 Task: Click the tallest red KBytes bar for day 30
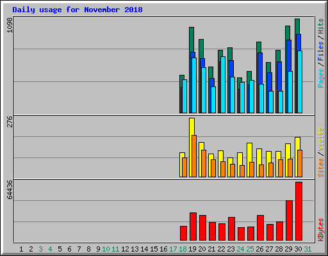pyautogui.click(x=299, y=211)
